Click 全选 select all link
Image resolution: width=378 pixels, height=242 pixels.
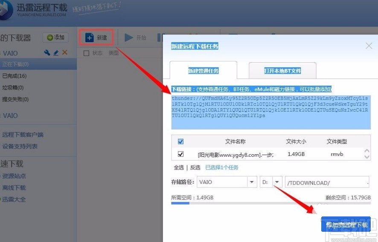(x=179, y=167)
